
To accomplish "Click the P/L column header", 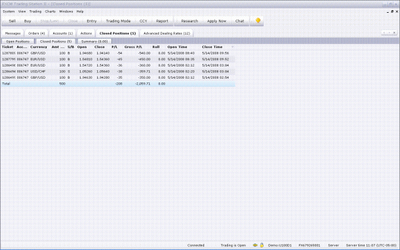I will 115,47.
